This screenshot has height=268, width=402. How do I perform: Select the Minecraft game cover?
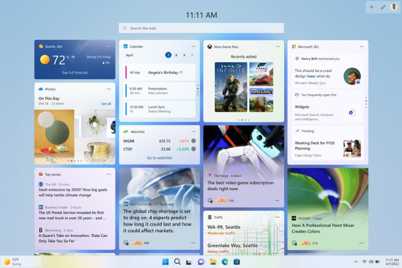[x=261, y=100]
